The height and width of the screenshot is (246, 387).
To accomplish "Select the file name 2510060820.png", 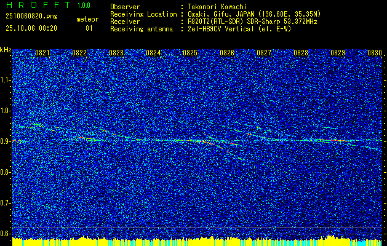I will click(x=31, y=17).
